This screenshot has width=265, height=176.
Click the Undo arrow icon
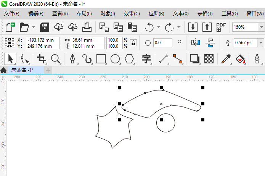point(149,27)
